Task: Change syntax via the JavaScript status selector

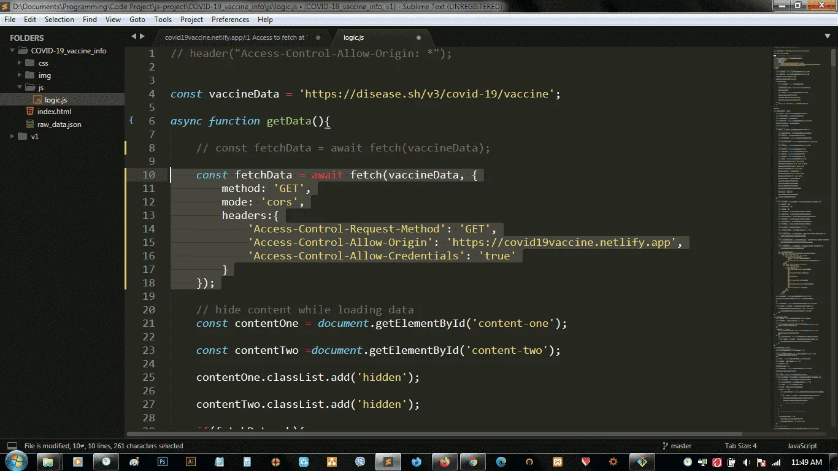Action: coord(802,446)
